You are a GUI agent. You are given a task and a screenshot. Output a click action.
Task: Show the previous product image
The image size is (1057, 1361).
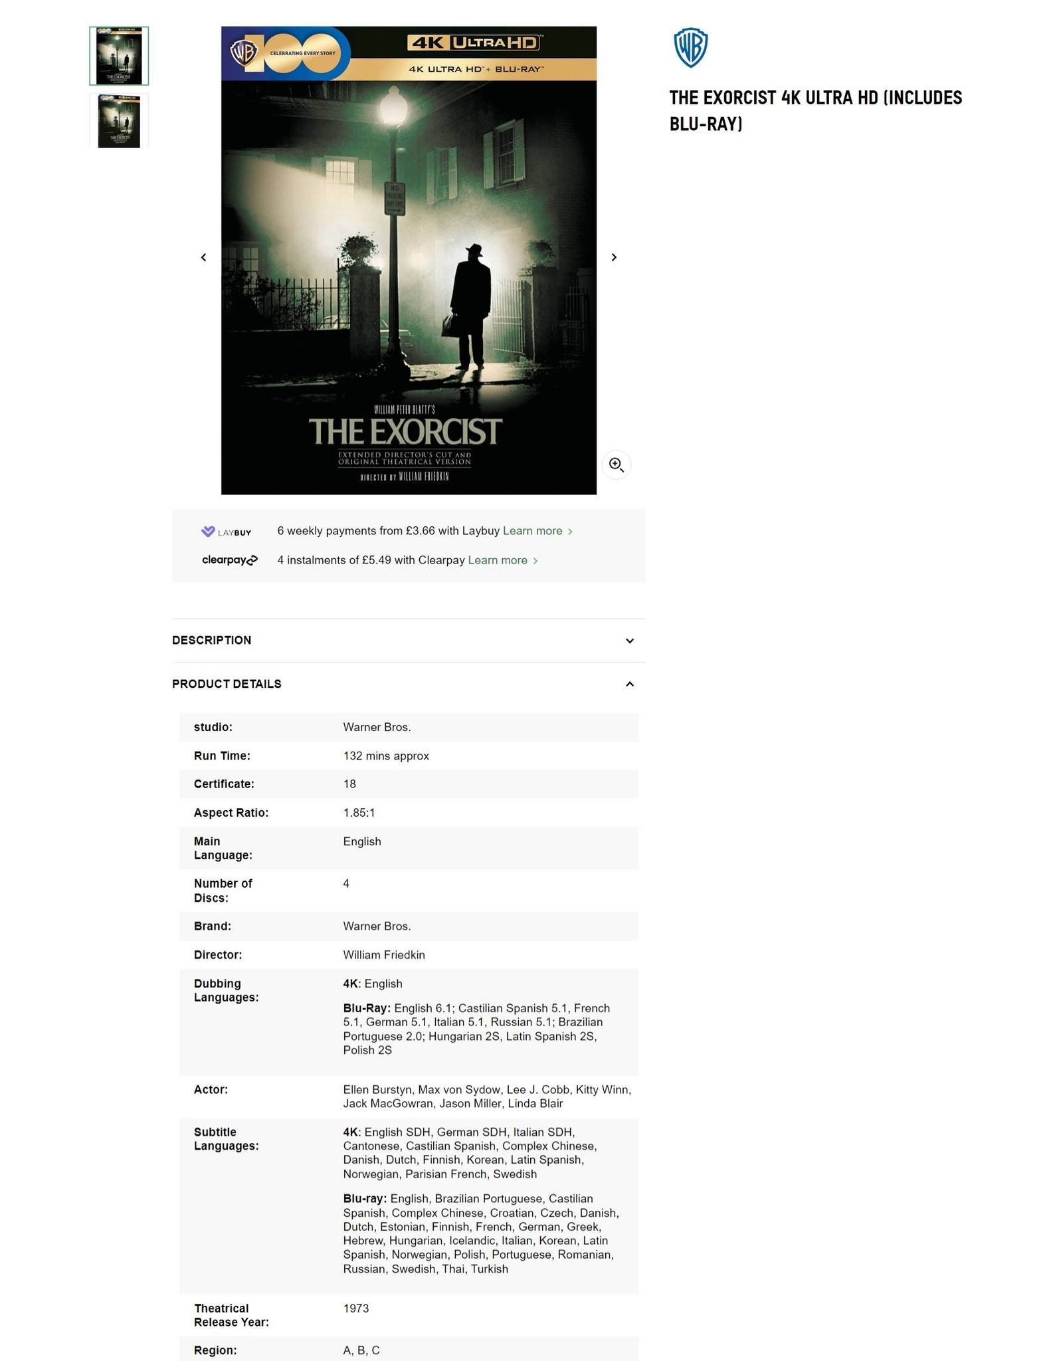203,257
